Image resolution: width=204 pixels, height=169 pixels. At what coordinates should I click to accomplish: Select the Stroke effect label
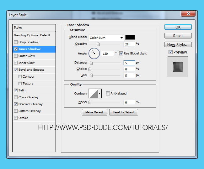point(23,118)
